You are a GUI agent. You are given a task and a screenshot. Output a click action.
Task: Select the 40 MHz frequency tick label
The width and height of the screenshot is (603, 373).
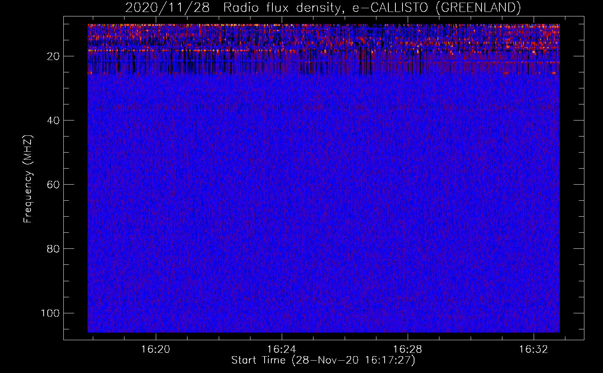point(53,120)
